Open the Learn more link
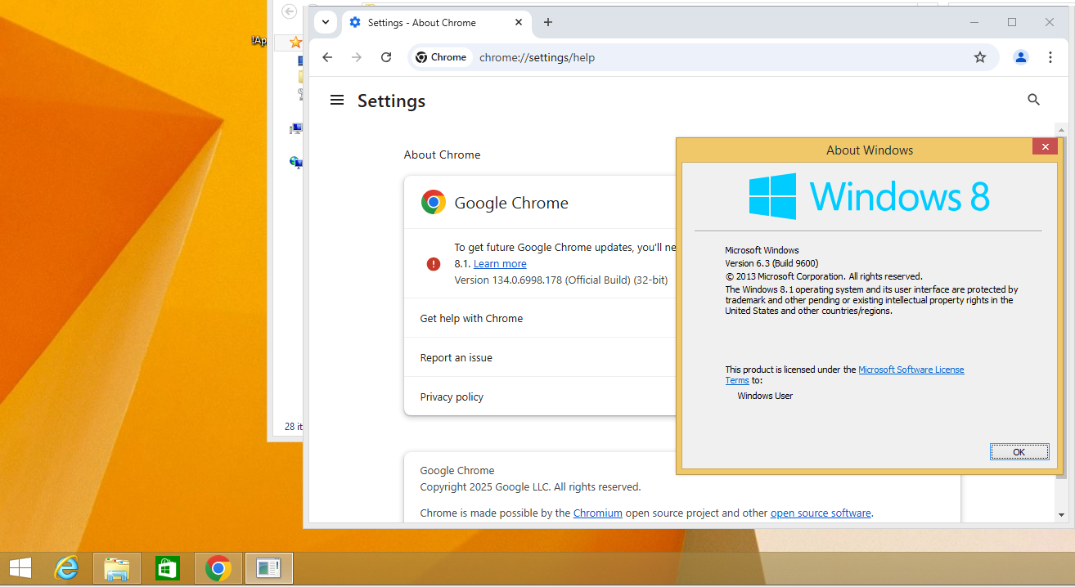 500,264
